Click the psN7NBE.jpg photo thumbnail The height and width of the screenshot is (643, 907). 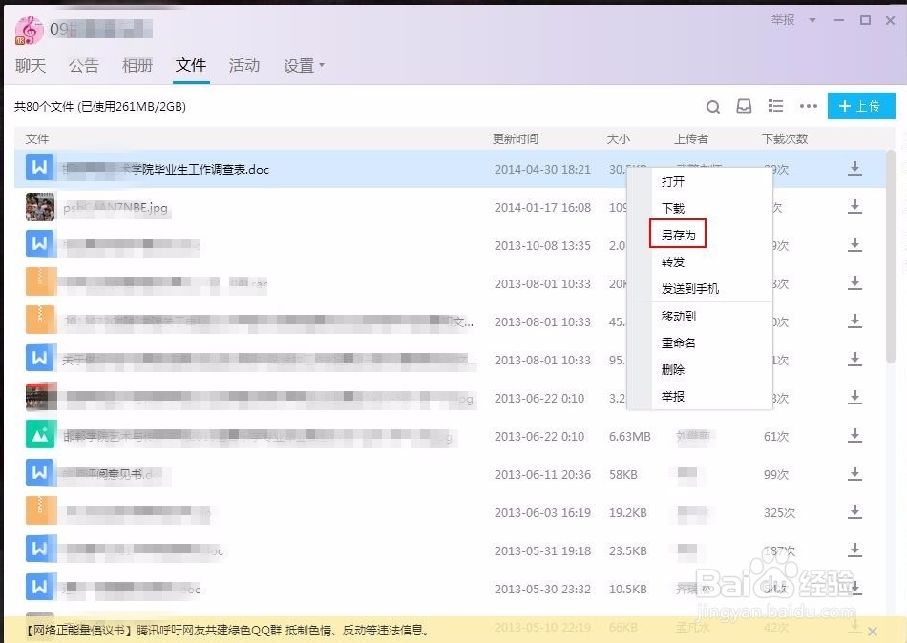[x=39, y=206]
